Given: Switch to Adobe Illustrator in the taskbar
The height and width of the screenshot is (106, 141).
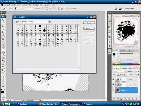Looking at the screenshot, I should click(49, 104).
